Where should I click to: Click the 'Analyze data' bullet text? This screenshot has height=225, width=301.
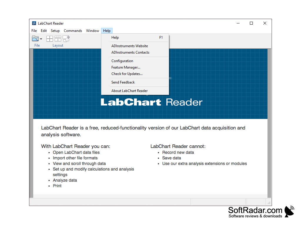point(65,180)
